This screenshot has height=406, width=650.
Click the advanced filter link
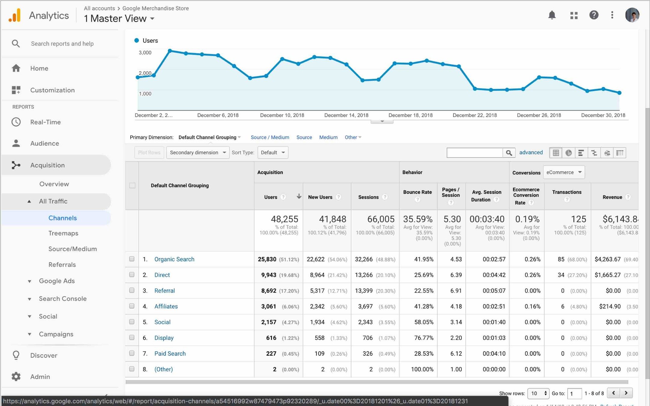click(x=531, y=152)
